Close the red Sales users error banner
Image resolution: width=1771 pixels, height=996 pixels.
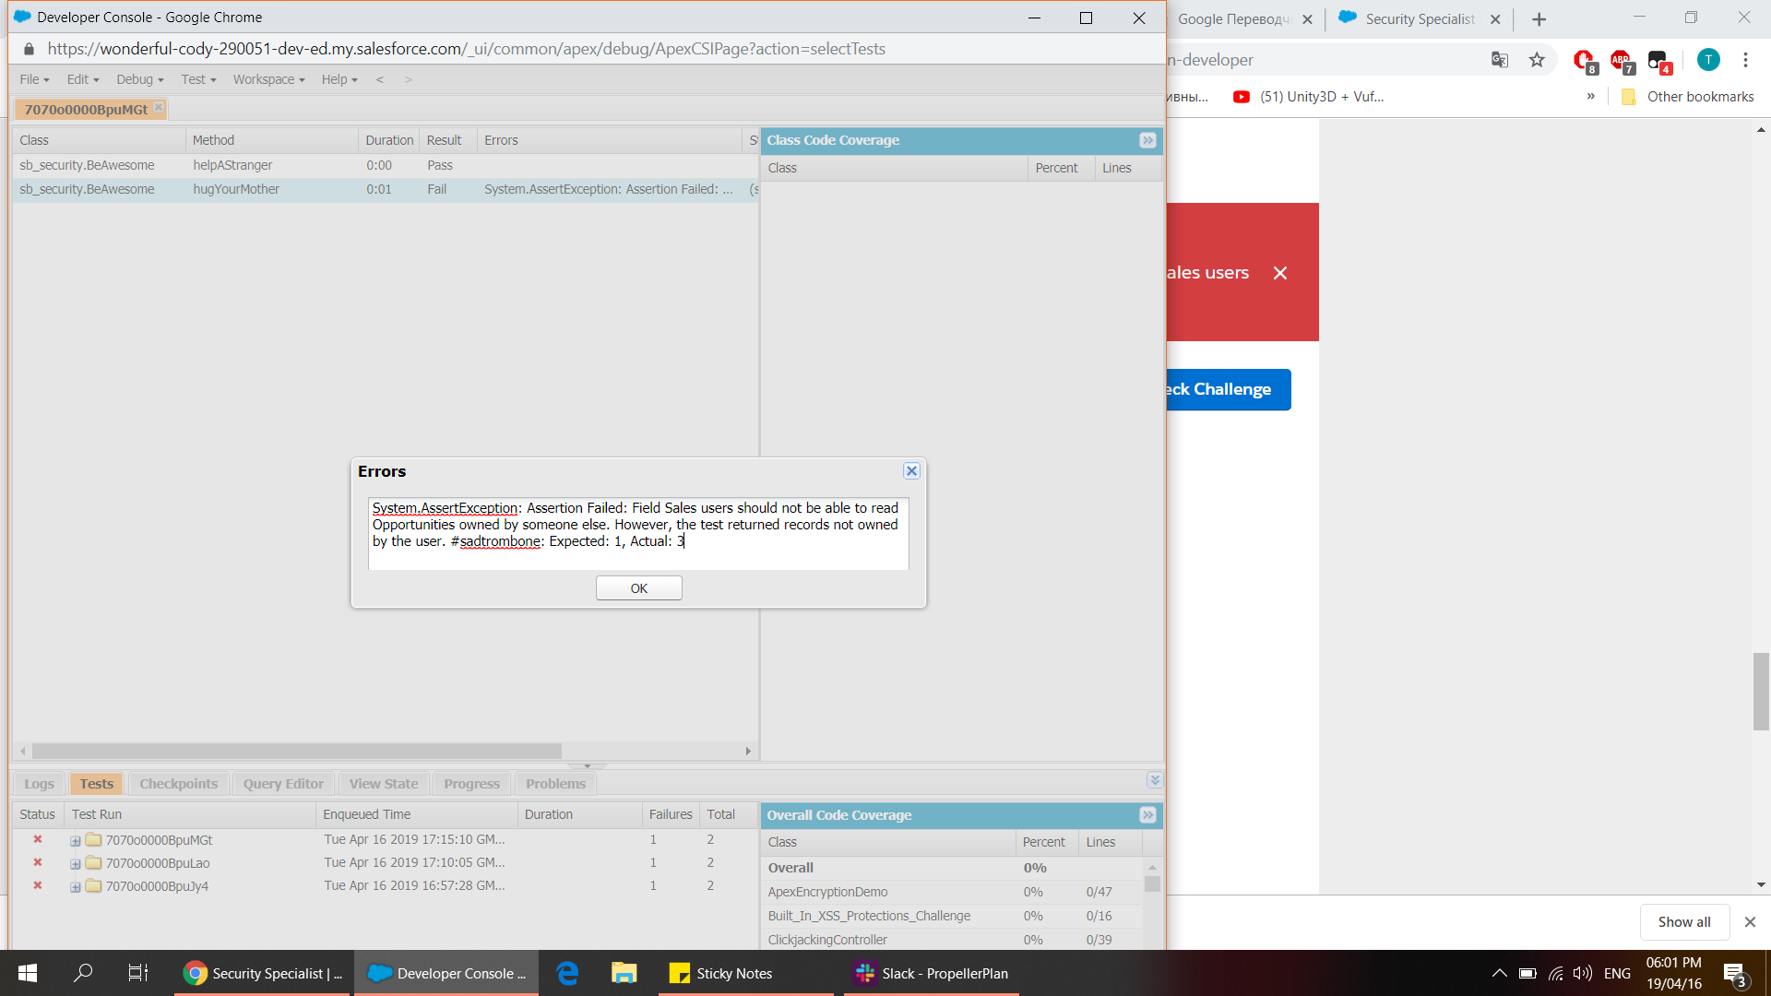pos(1280,273)
